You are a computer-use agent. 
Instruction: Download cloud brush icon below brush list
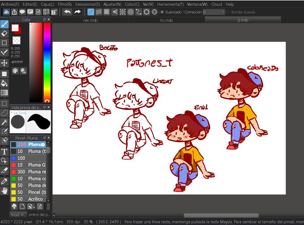coord(14,206)
